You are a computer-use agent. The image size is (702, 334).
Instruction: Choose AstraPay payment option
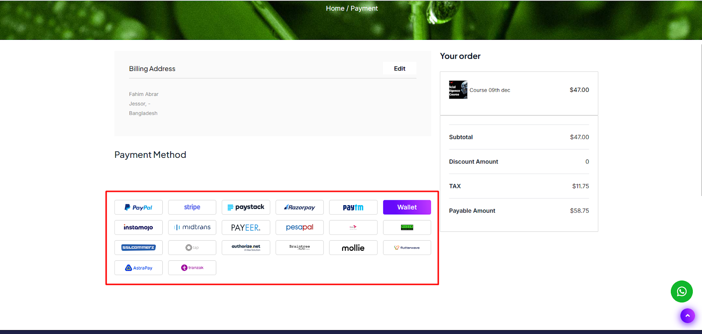pos(139,268)
